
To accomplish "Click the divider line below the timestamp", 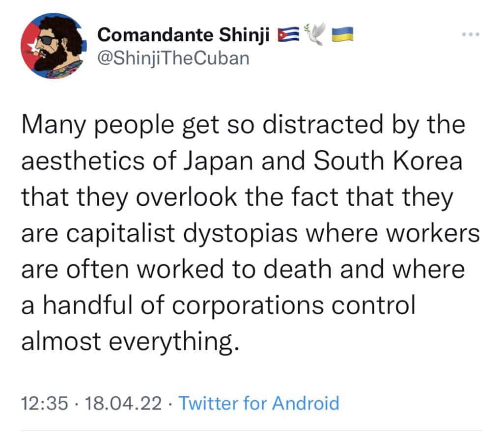I will point(251,430).
